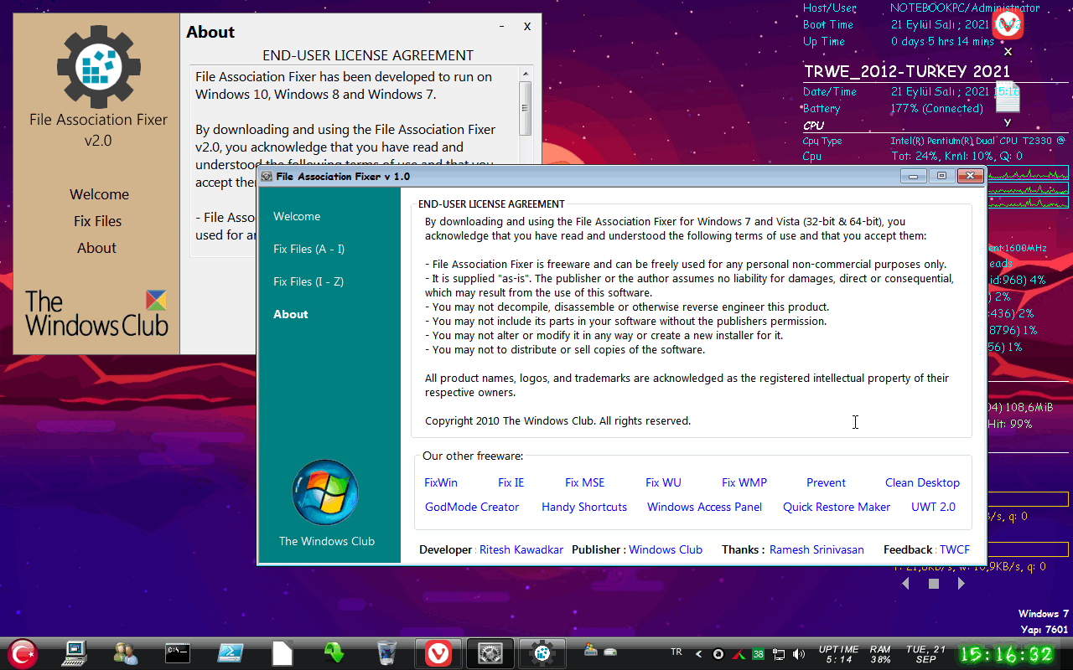Switch to File Association Fixer v1.0 taskbar button
This screenshot has width=1073, height=670.
click(490, 652)
